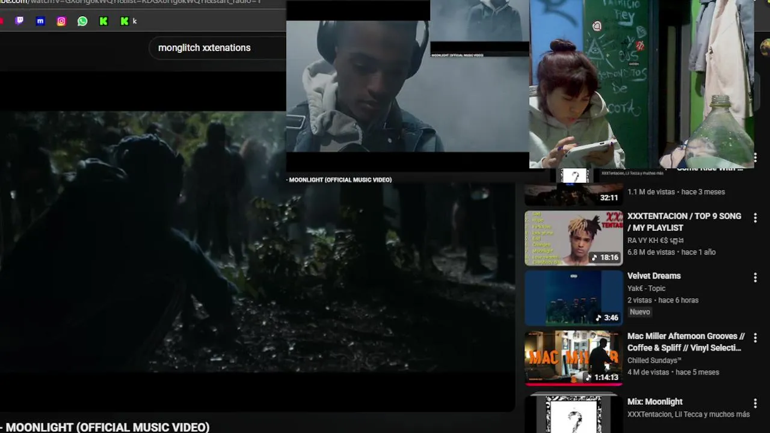Open the unlabeled Kick bookmark icon
The height and width of the screenshot is (433, 770).
(103, 21)
